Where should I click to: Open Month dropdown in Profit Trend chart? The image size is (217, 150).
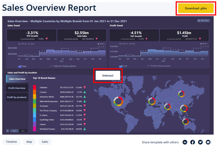204,44
